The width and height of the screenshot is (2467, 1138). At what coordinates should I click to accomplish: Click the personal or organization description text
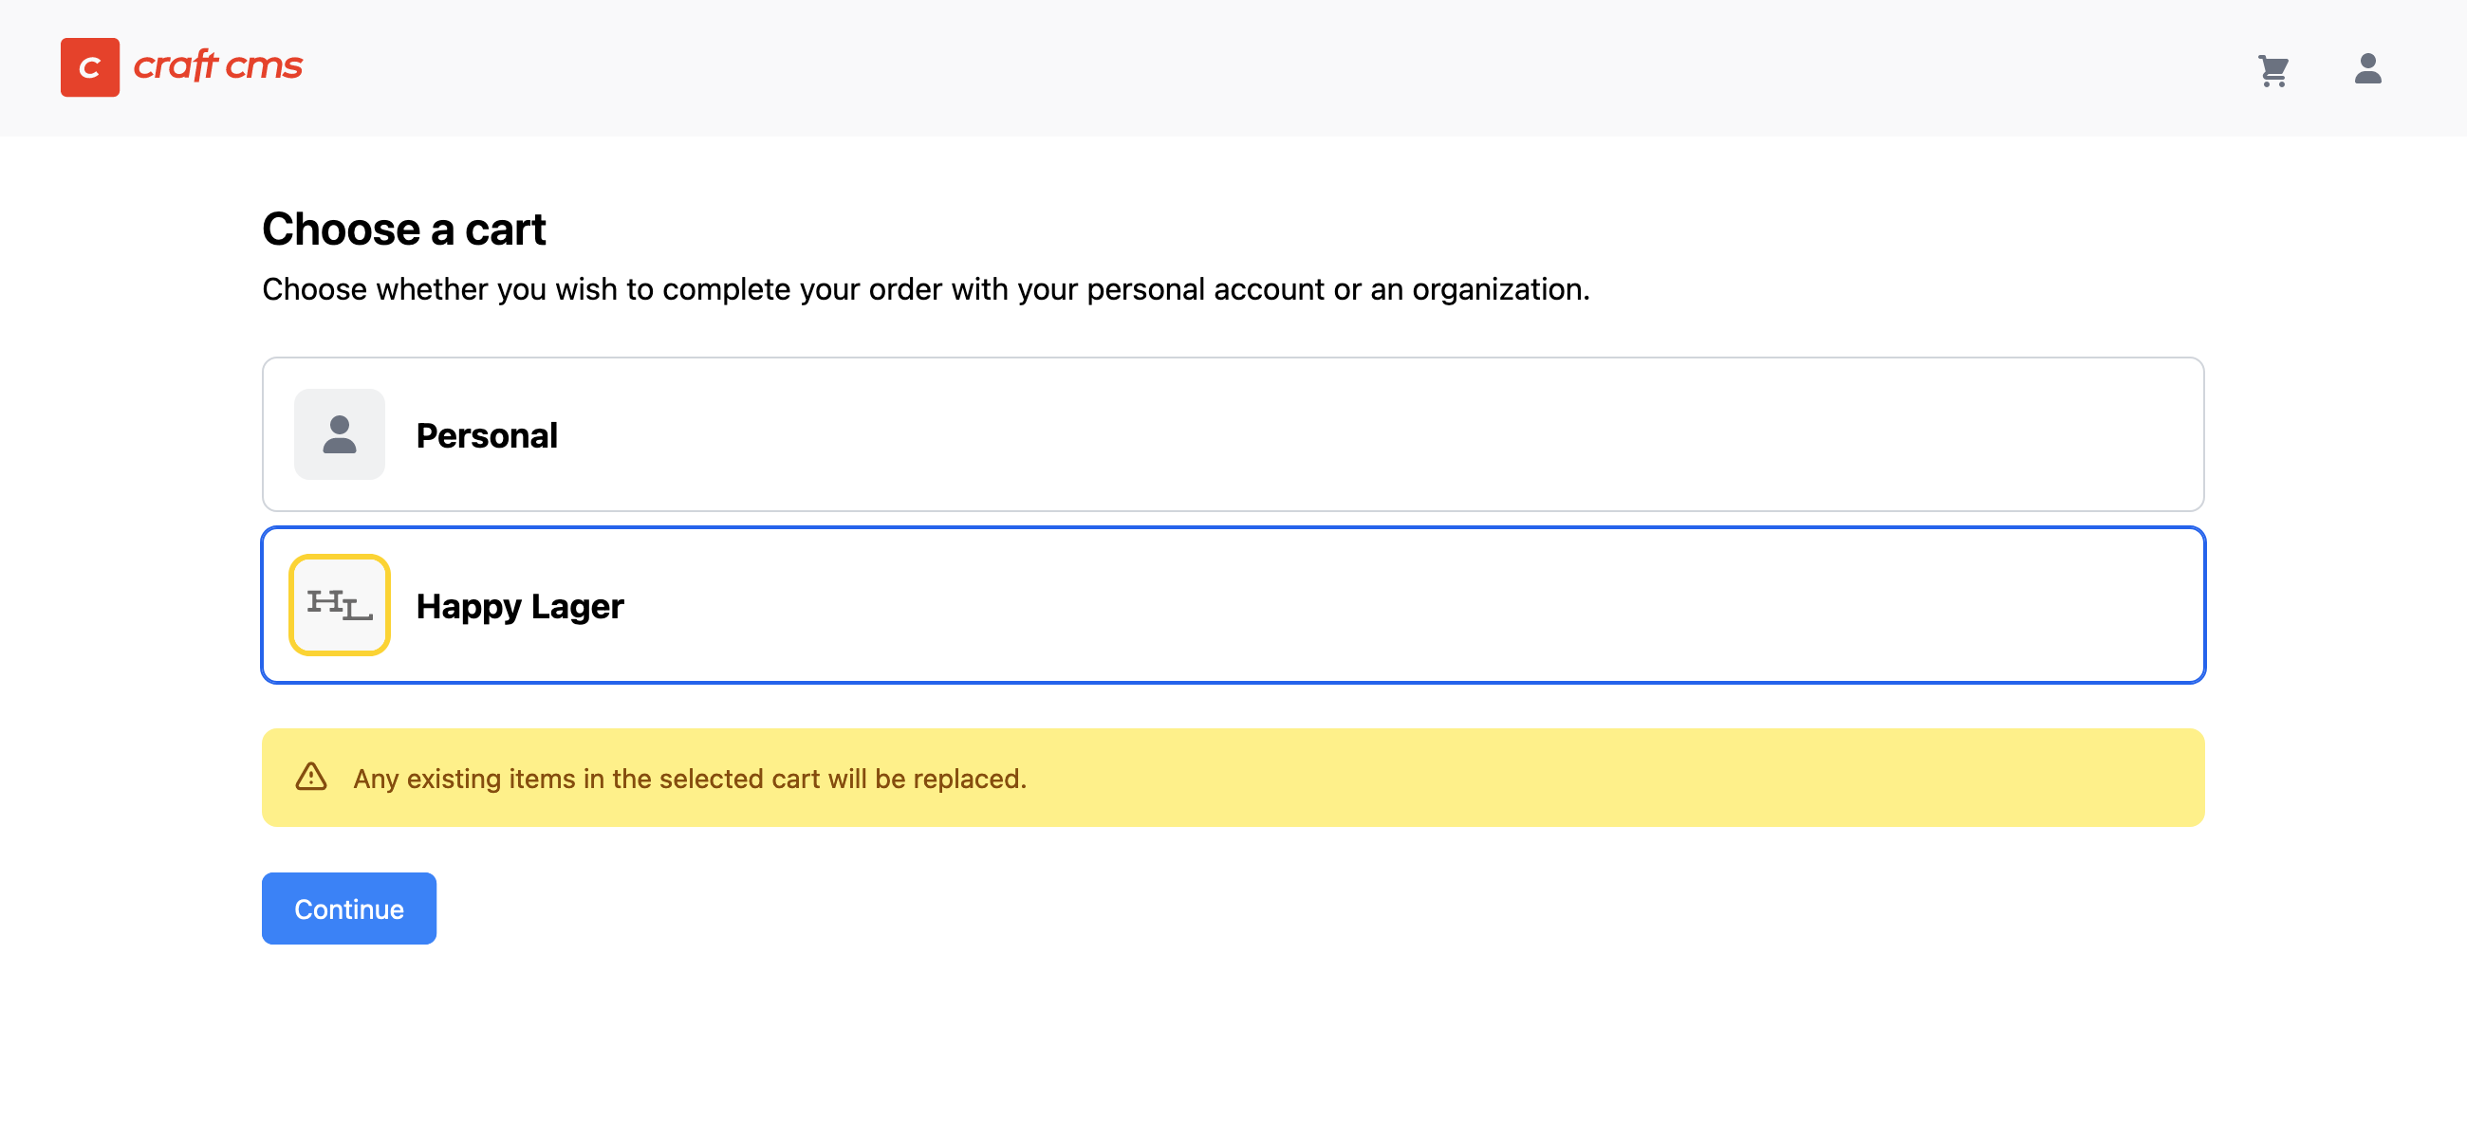pos(926,289)
